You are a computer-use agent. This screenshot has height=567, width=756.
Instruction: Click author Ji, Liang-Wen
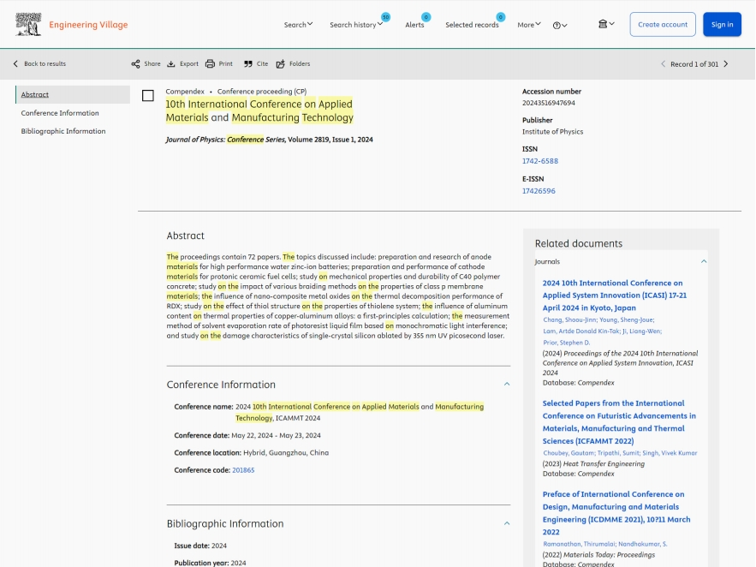tap(642, 331)
